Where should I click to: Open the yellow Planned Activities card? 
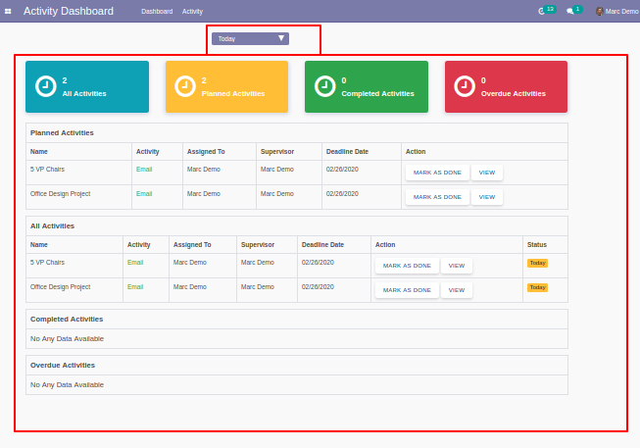click(226, 86)
